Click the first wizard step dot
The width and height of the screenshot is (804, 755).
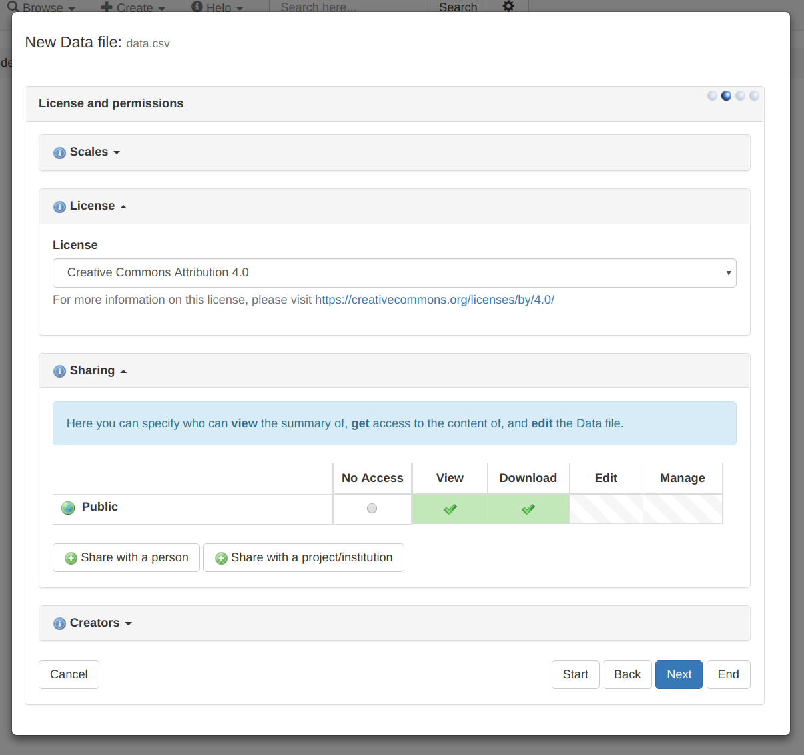[x=712, y=96]
